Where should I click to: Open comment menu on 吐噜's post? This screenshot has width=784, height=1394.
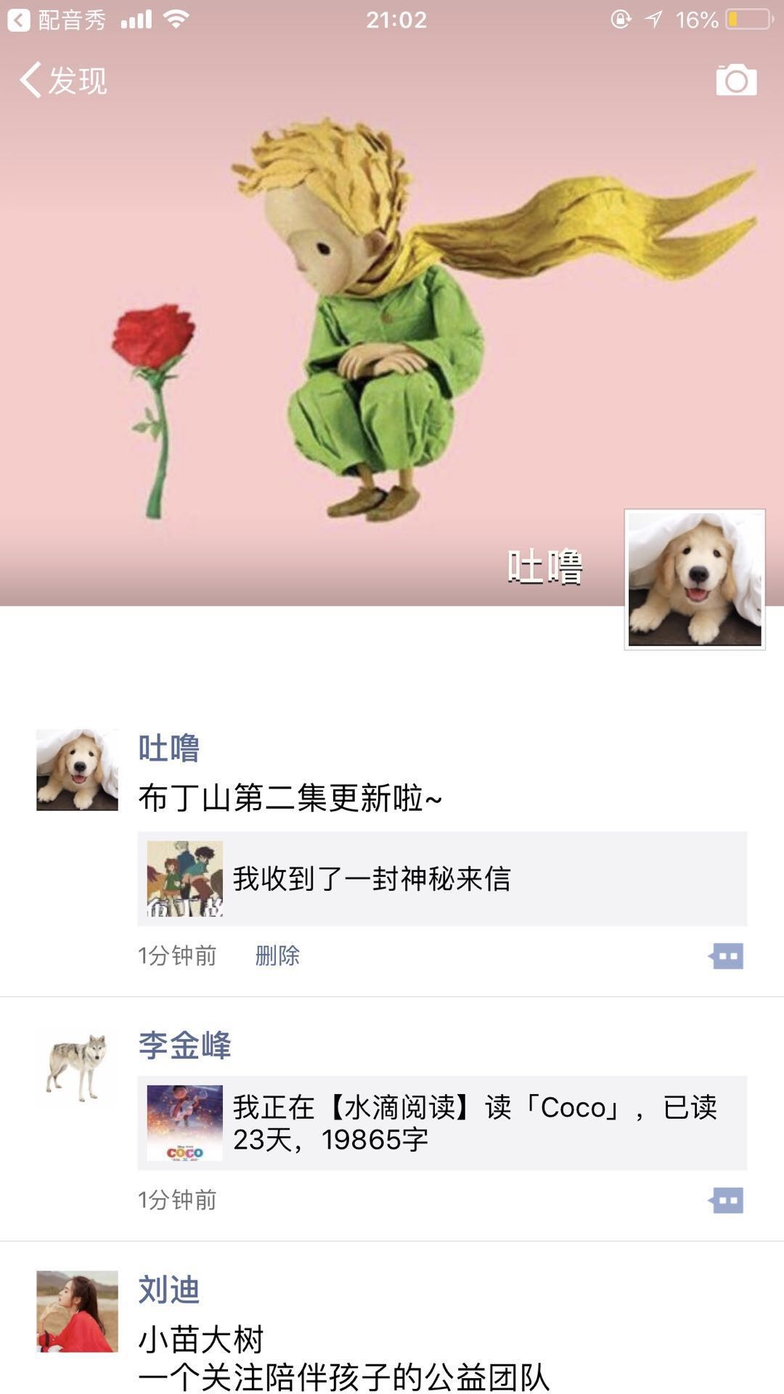[726, 955]
